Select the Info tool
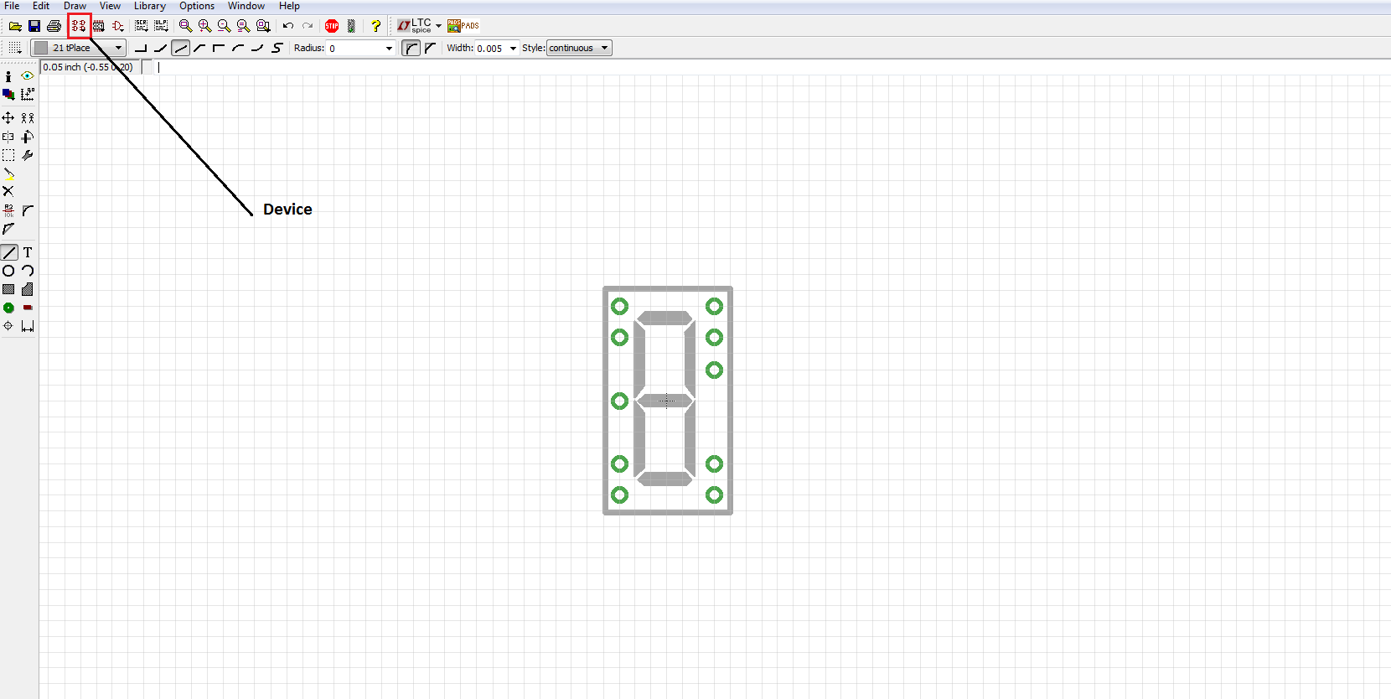 (8, 76)
